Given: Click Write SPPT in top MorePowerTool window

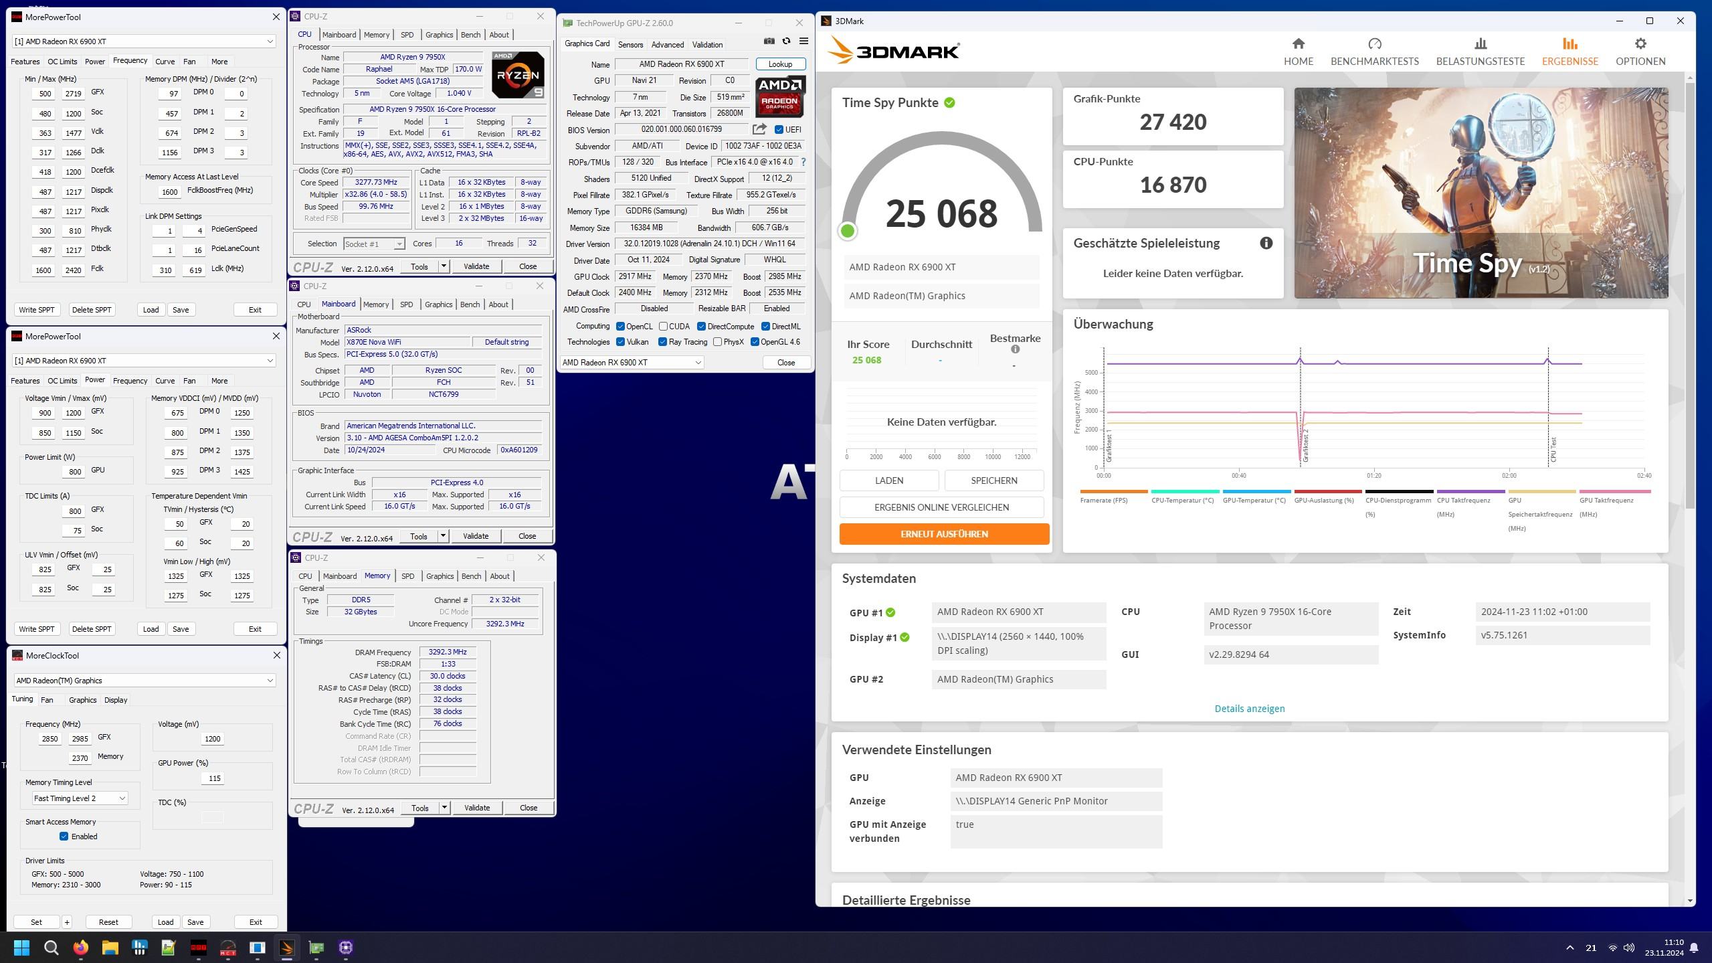Looking at the screenshot, I should (37, 310).
